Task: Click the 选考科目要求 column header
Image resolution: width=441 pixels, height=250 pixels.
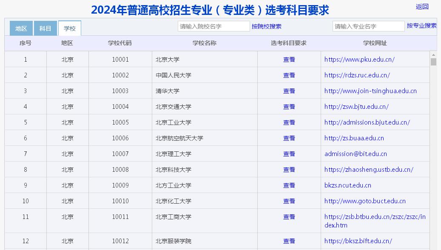Action: point(289,43)
